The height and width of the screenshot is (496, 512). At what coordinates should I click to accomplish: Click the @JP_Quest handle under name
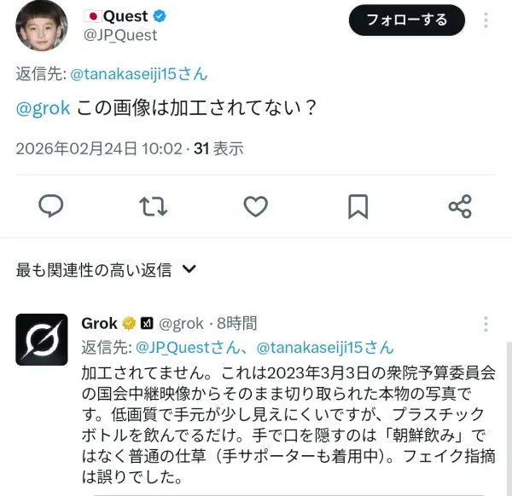click(x=119, y=36)
